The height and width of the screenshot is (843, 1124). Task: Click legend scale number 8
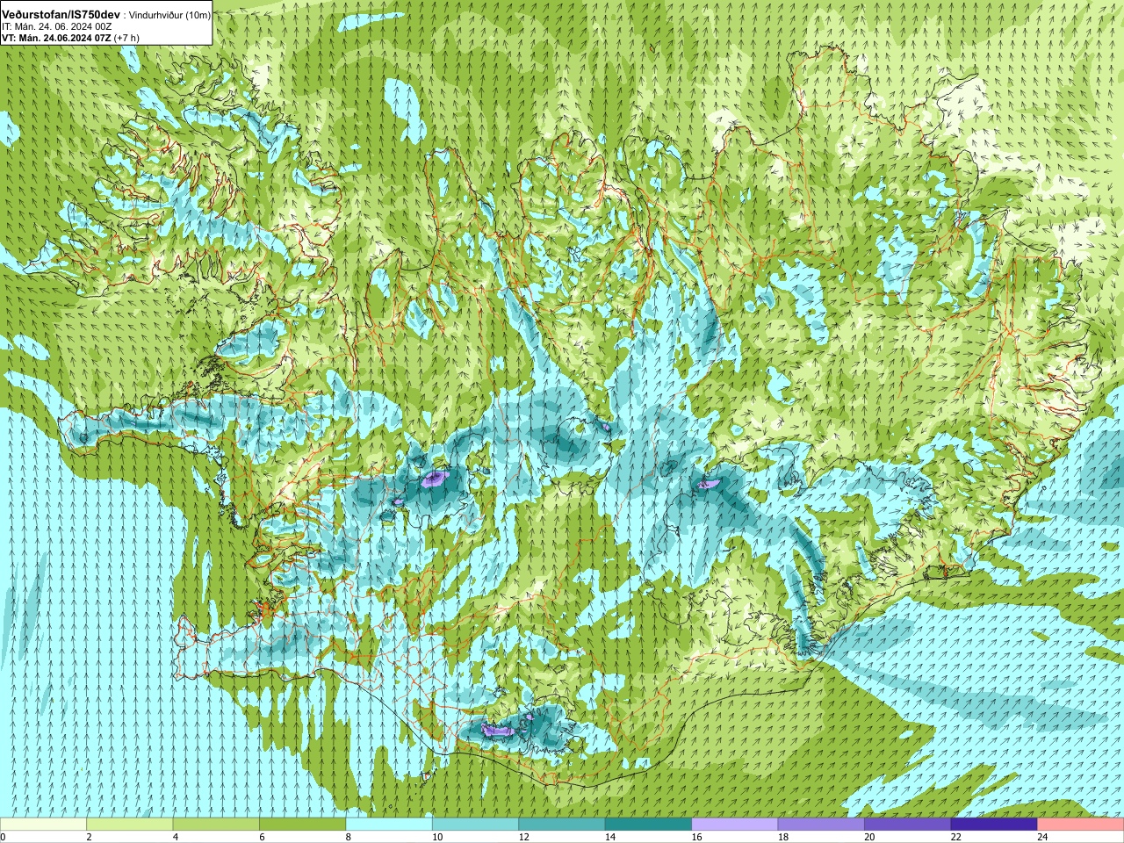pyautogui.click(x=349, y=837)
